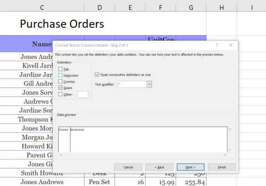The image size is (266, 186).
Task: Select column E header
Action: [x=130, y=7]
